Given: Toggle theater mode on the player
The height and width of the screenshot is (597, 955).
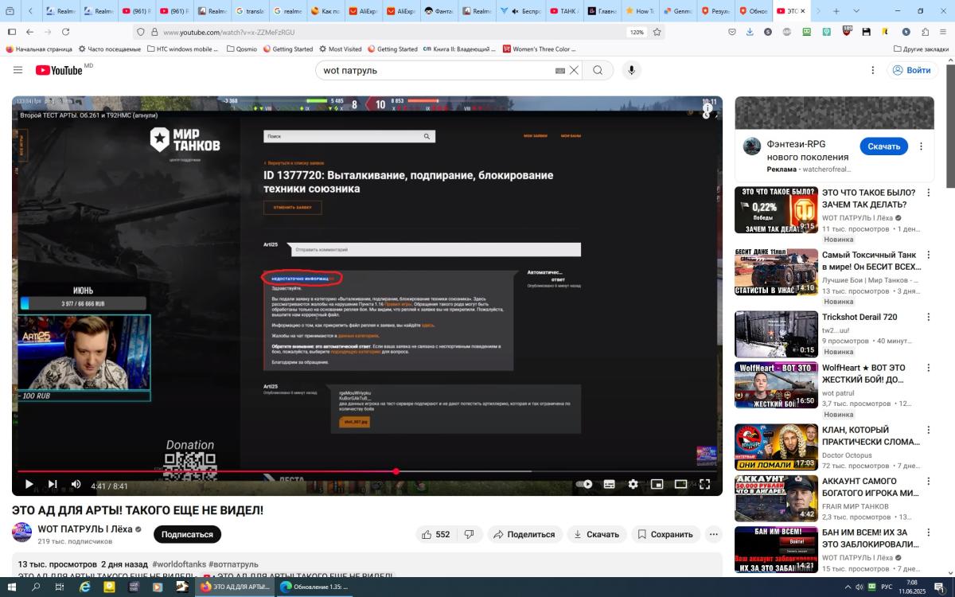Looking at the screenshot, I should 680,484.
